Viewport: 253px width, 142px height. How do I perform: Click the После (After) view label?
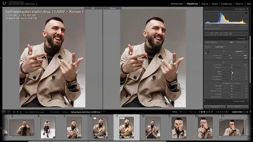coord(112,8)
